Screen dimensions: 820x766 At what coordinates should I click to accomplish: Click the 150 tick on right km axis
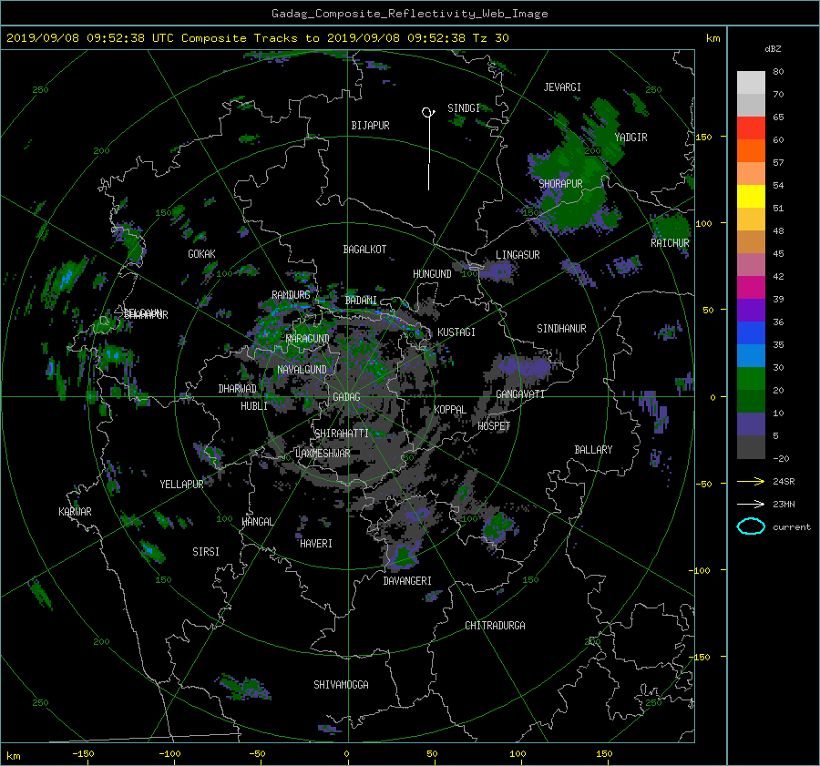[x=704, y=137]
